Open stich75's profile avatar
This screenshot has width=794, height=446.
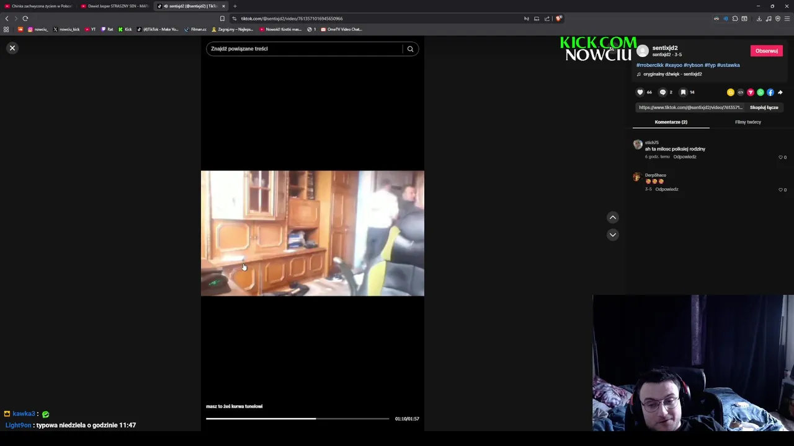pos(637,145)
